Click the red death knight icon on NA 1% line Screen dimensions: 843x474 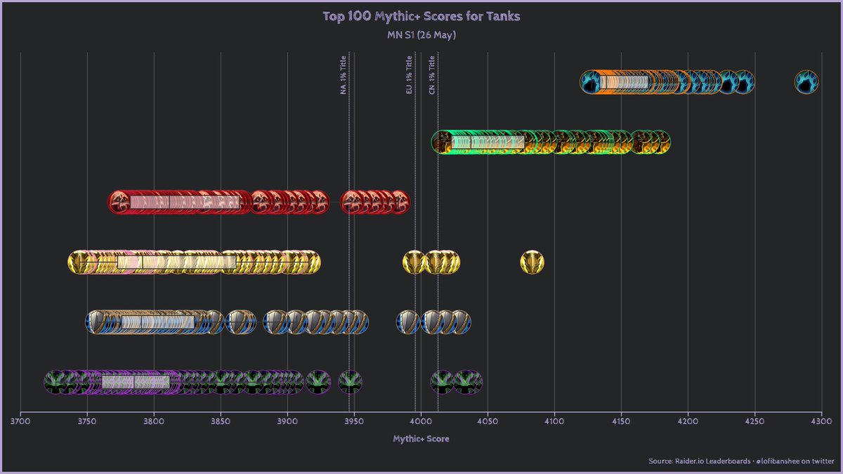click(x=353, y=202)
